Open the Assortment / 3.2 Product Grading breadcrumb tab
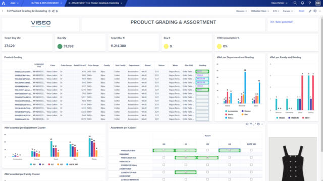323x181 pixels. click(x=95, y=3)
